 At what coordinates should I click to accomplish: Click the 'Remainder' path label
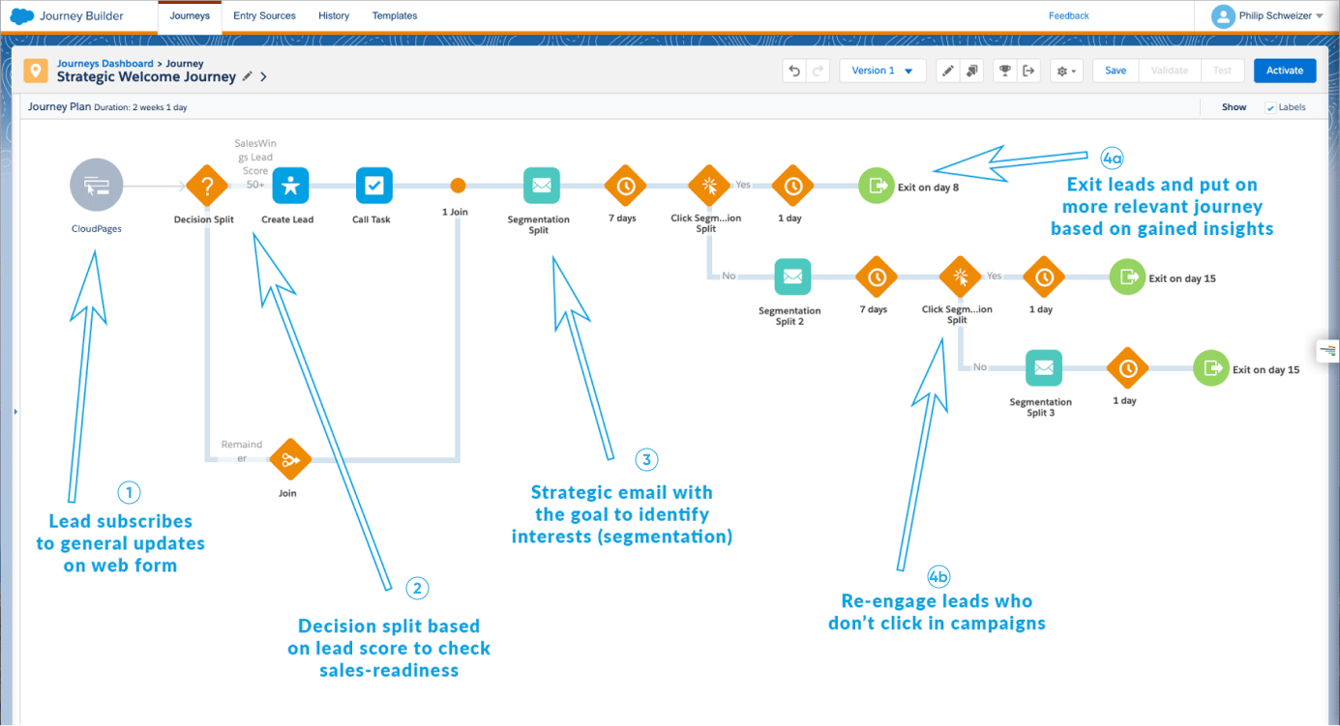pyautogui.click(x=242, y=451)
